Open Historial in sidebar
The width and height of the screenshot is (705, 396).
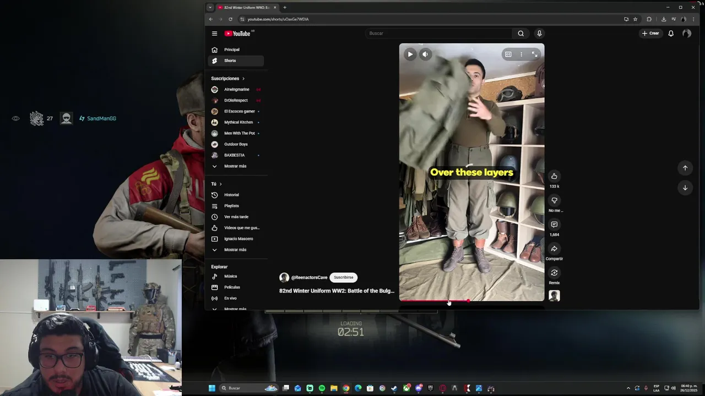click(236, 195)
